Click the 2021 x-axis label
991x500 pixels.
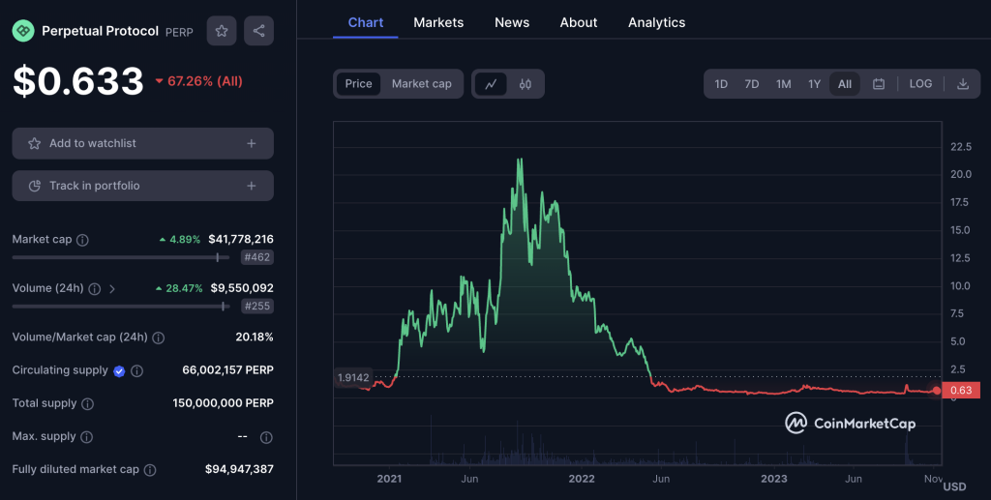pyautogui.click(x=389, y=479)
